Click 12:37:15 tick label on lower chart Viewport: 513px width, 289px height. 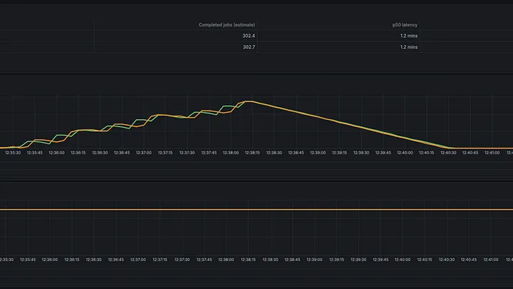tap(160, 260)
